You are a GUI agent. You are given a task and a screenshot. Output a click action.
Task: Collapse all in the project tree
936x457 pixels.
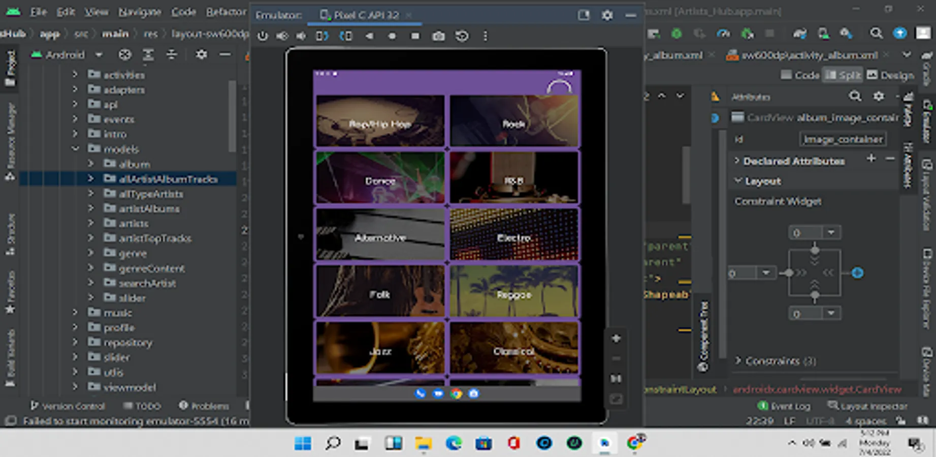(x=172, y=54)
